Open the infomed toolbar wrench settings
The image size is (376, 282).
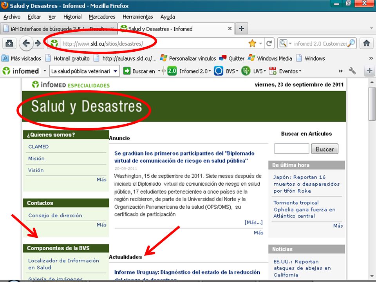click(352, 71)
